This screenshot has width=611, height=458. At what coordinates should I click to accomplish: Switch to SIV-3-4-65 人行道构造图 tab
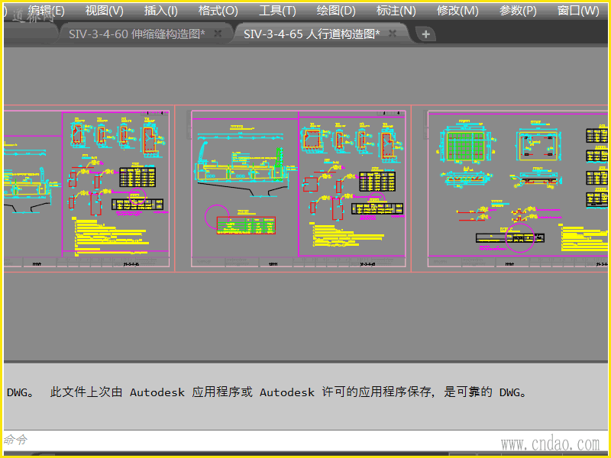(x=312, y=34)
